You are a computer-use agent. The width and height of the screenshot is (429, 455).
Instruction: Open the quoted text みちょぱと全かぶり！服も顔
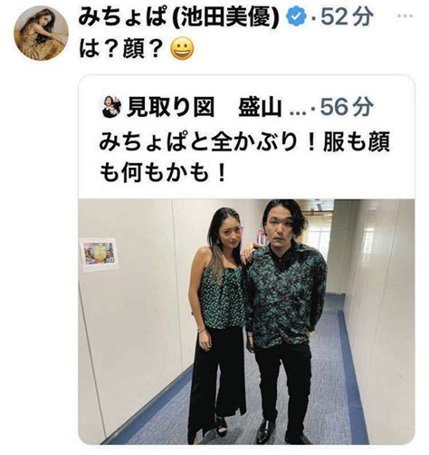(244, 141)
